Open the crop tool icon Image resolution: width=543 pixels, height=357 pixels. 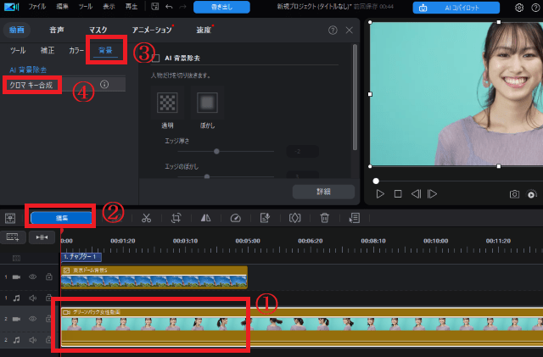pos(176,218)
